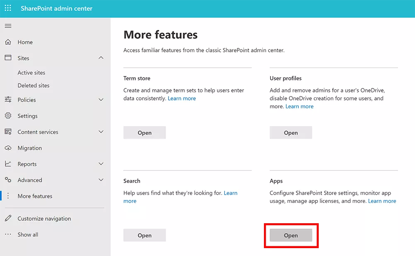The image size is (415, 256).
Task: Collapse the Sites section chevron
Action: click(101, 58)
